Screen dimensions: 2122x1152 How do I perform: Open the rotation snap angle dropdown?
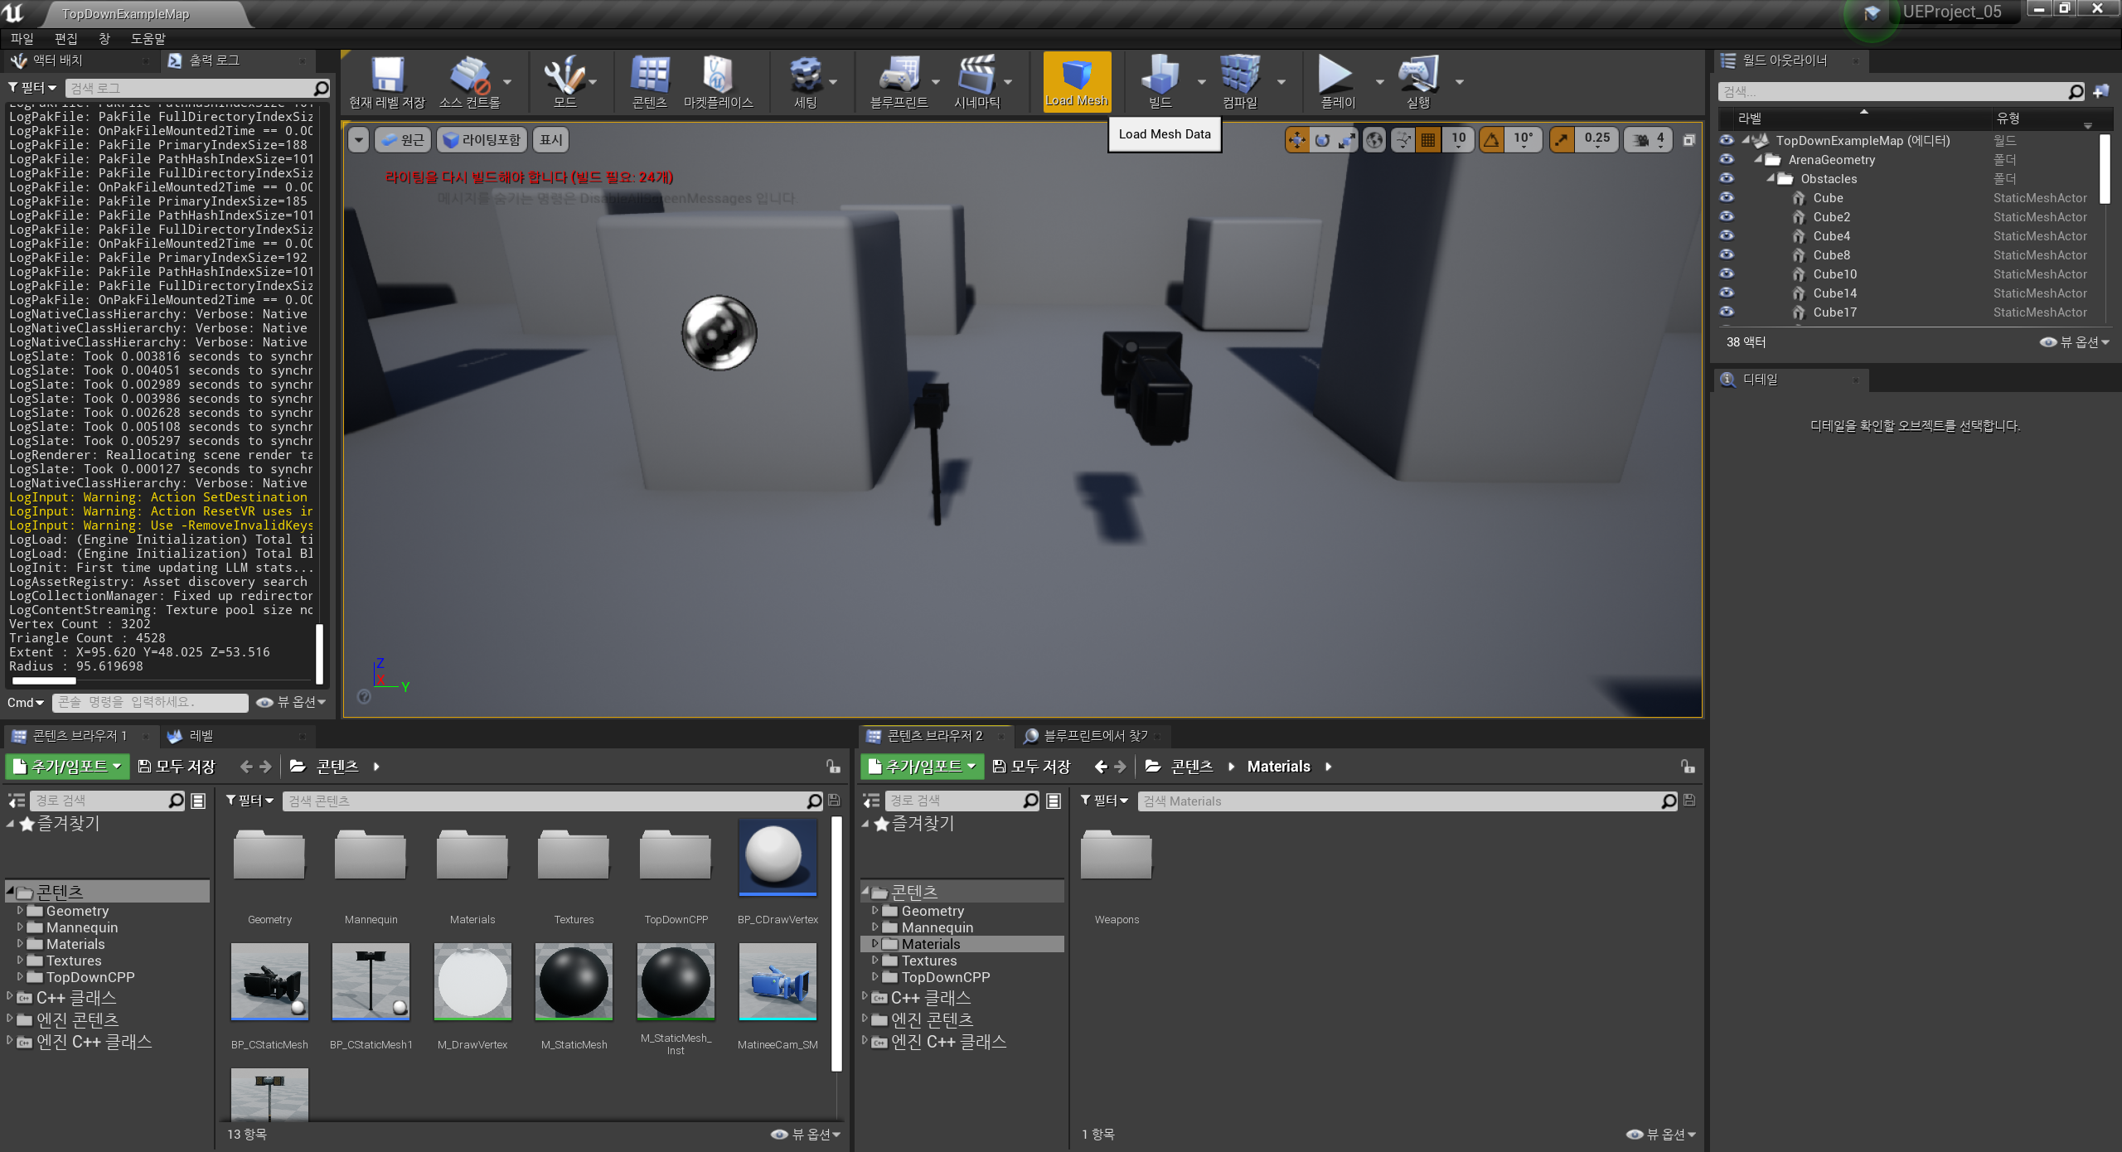point(1523,140)
